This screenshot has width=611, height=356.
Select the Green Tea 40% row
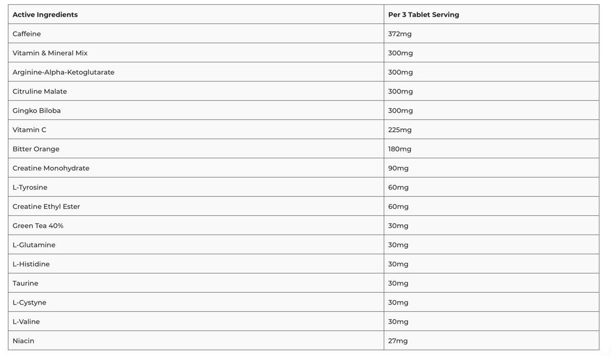coord(304,225)
